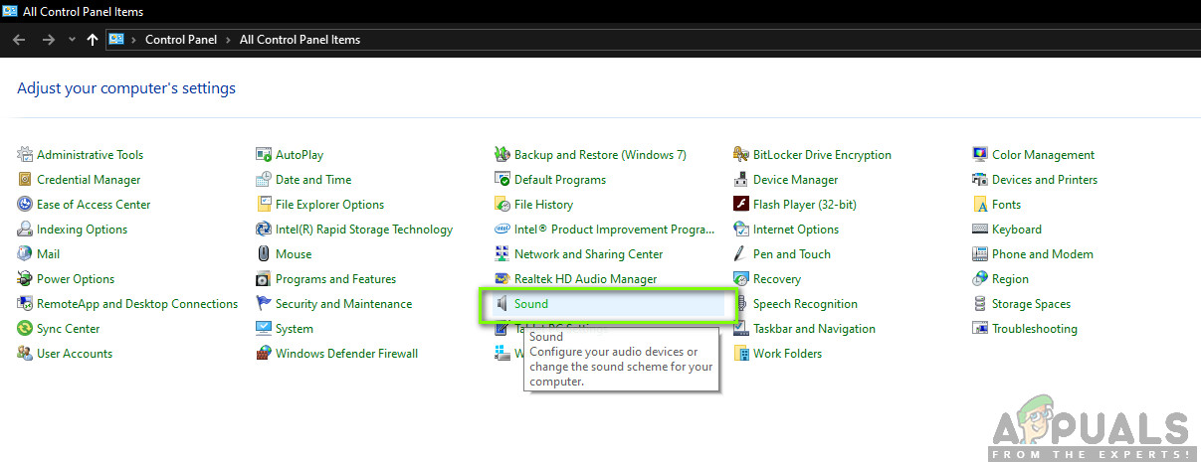
Task: Open the Device Manager icon
Action: click(741, 180)
